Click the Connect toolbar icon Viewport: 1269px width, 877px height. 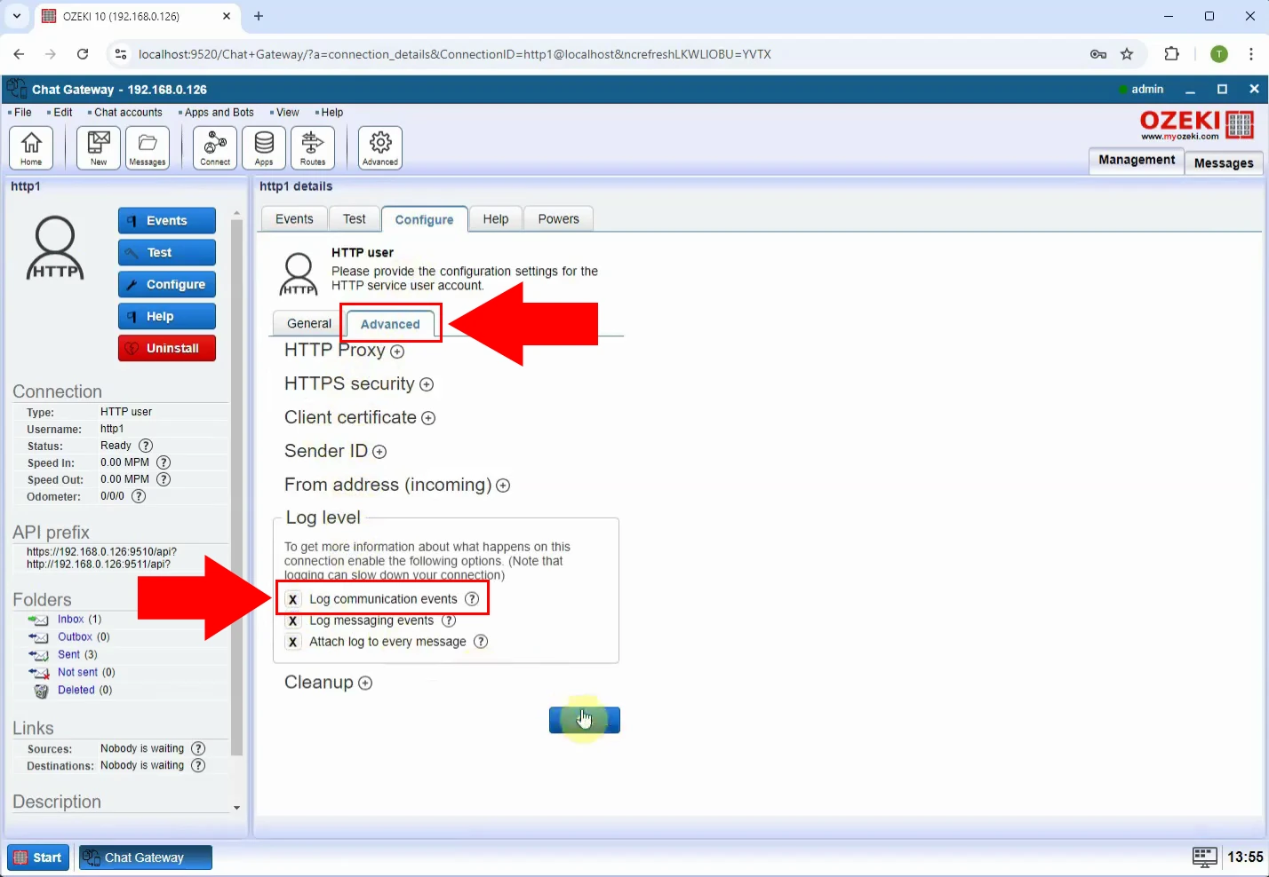(x=215, y=147)
